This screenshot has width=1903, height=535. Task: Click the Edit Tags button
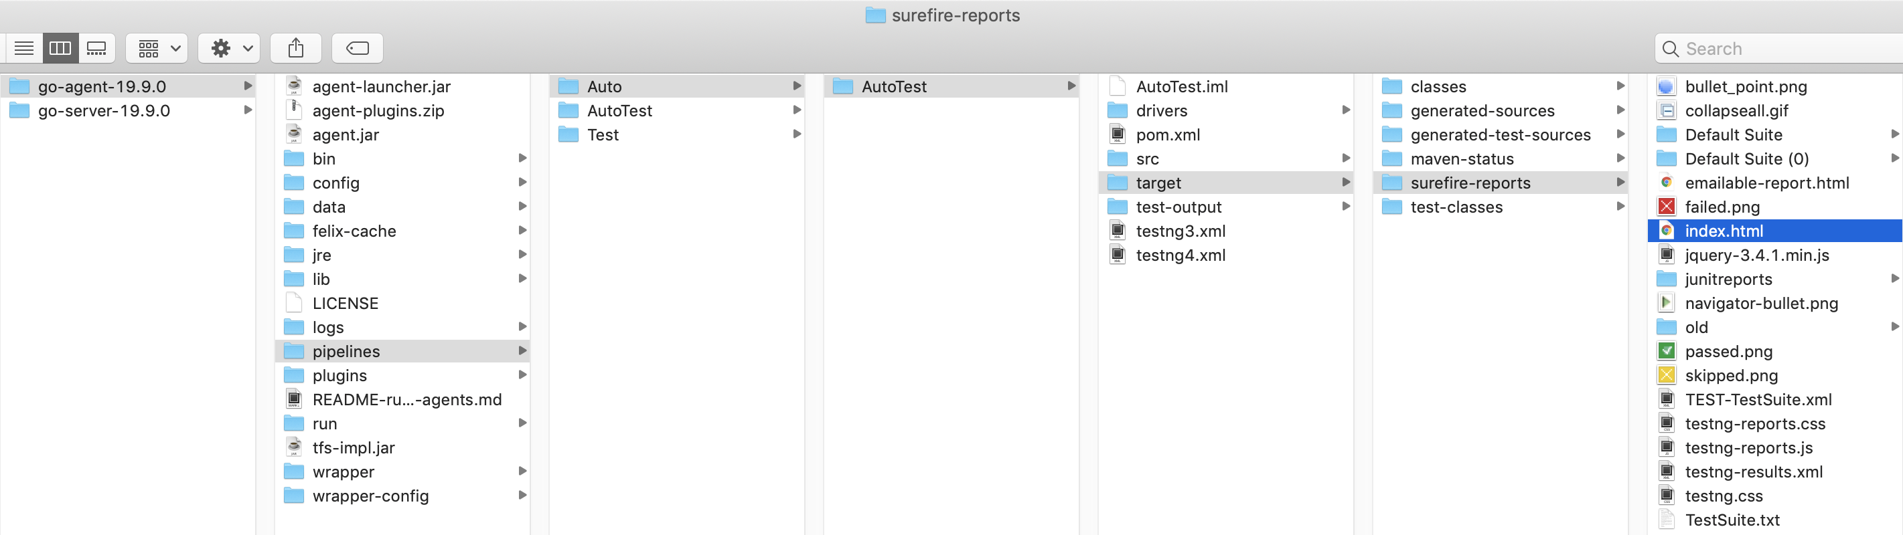point(358,49)
